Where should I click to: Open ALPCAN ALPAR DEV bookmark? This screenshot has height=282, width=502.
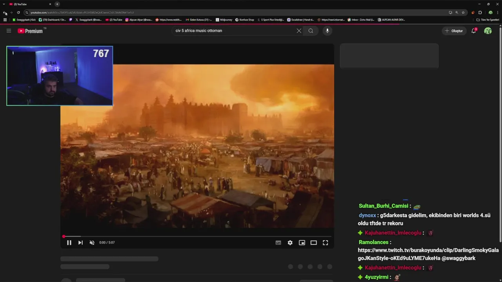391,20
